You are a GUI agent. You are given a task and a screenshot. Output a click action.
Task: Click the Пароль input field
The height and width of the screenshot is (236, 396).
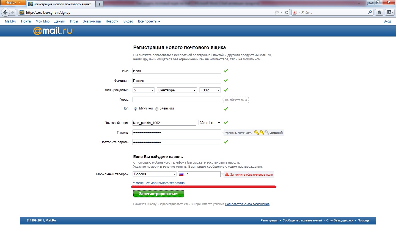coord(177,133)
